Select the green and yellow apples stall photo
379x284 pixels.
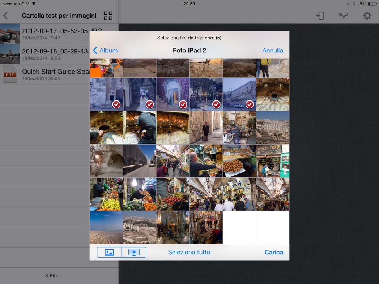(x=106, y=194)
